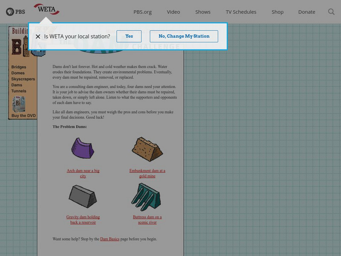
Task: Open the Dam Basics page link
Action: pos(110,239)
